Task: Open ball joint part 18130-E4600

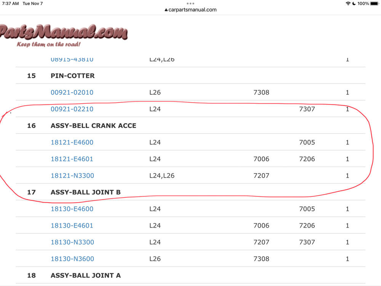Action: pyautogui.click(x=72, y=209)
